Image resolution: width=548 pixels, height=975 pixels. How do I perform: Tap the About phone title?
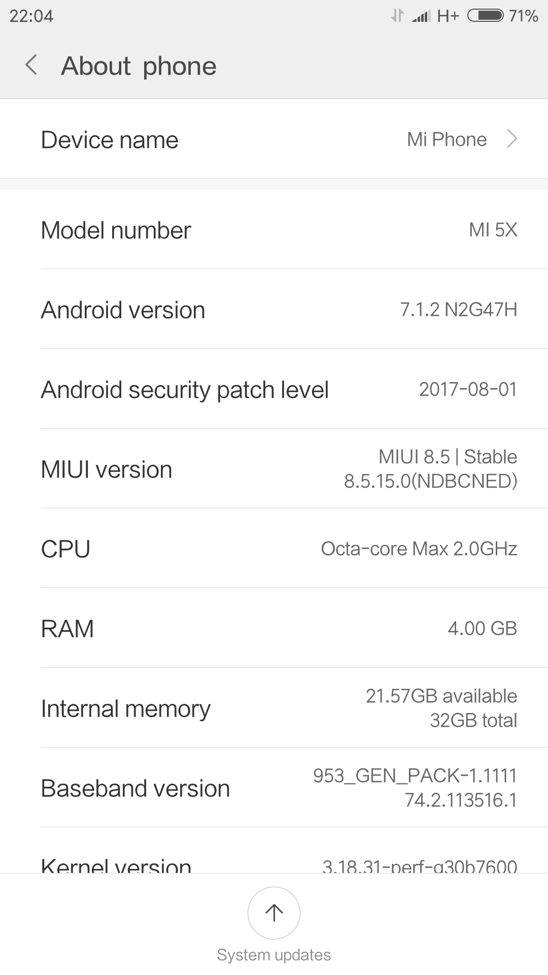coord(139,66)
